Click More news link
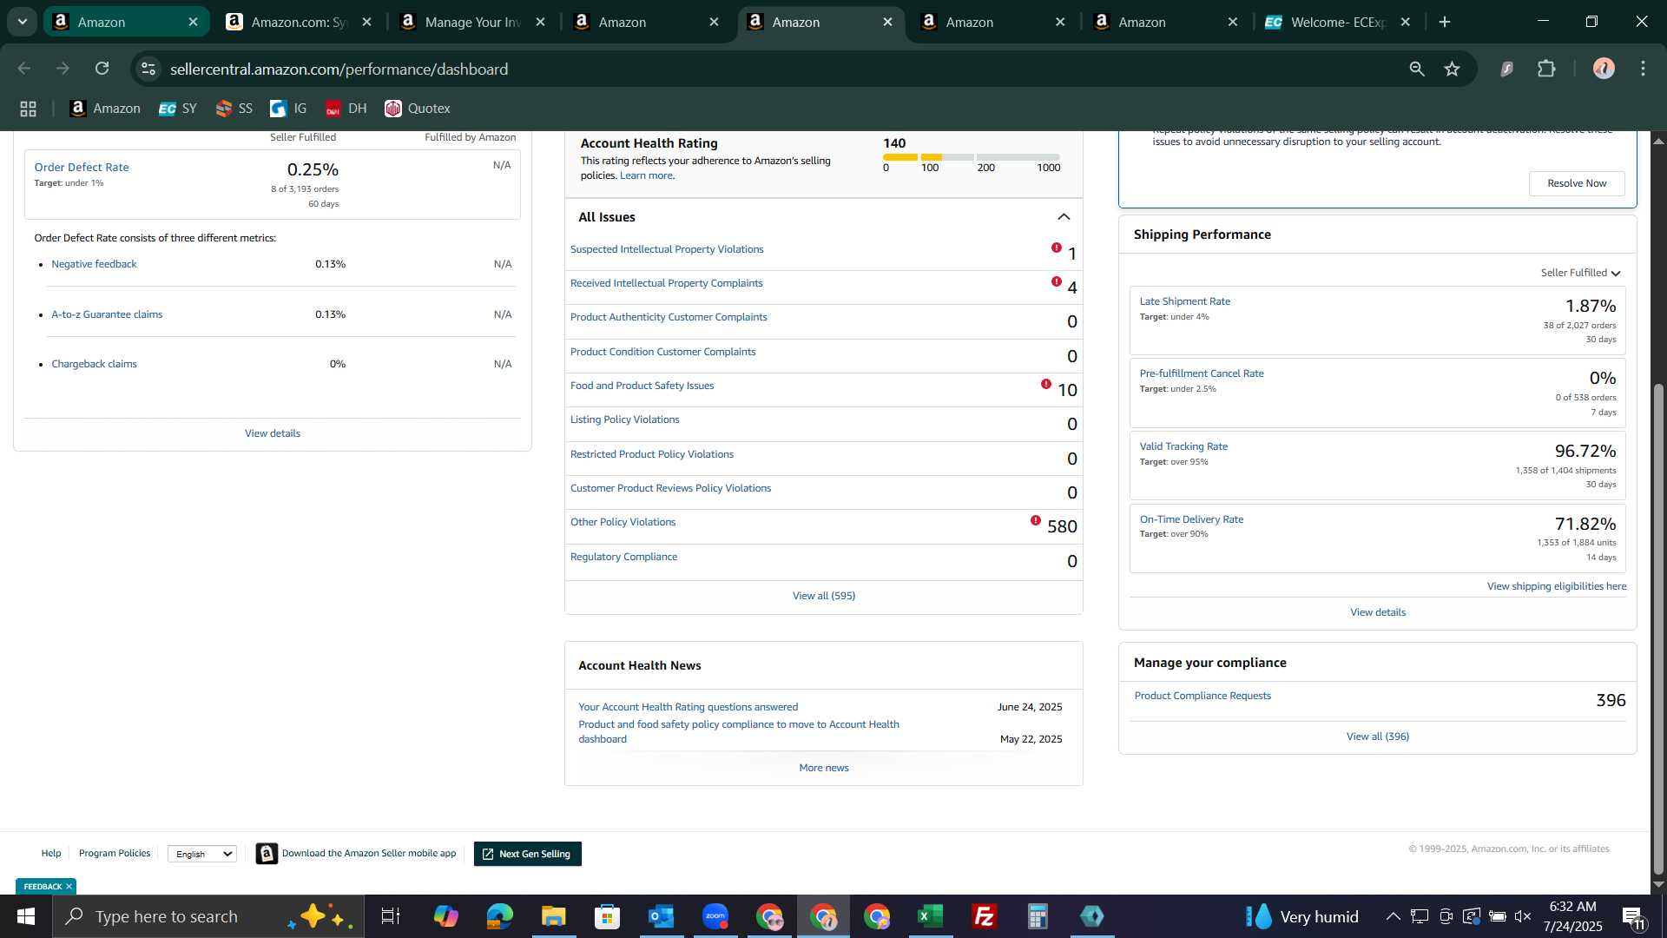 click(x=824, y=768)
